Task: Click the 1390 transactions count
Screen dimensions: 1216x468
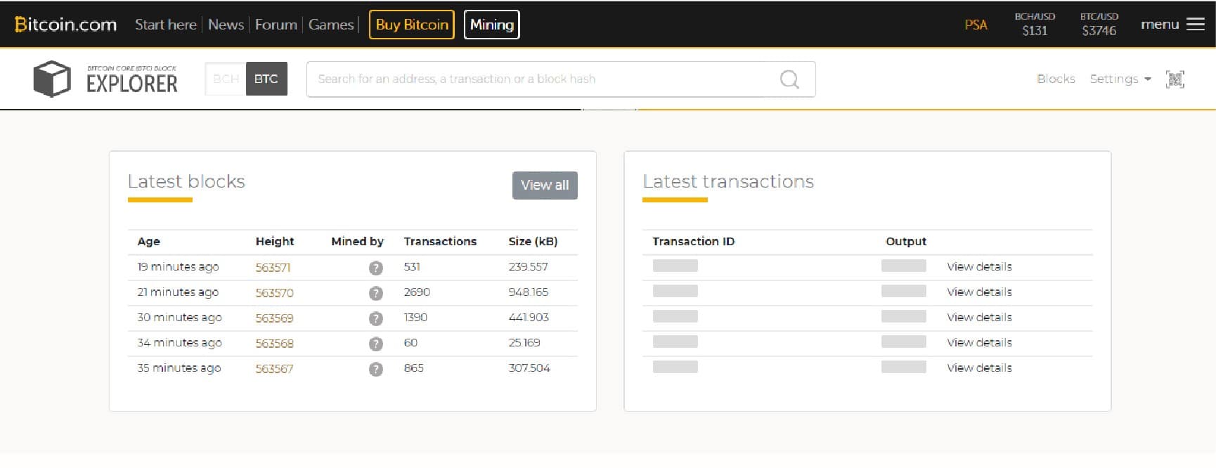Action: (x=415, y=318)
